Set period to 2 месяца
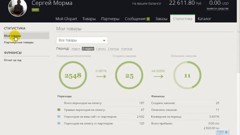 tap(113, 49)
